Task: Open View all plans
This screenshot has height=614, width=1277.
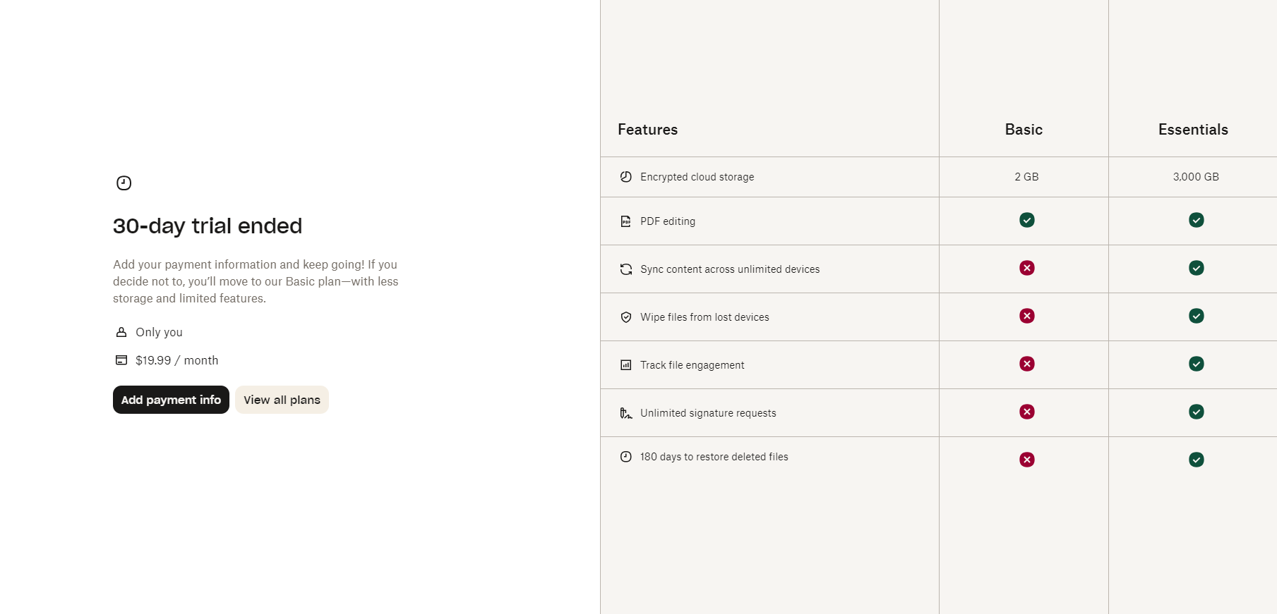Action: point(281,400)
